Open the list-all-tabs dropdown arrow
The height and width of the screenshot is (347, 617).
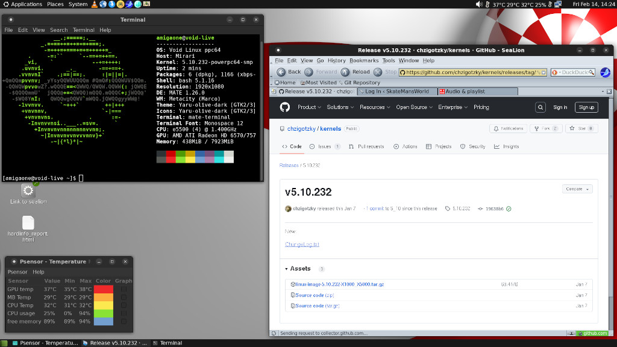pyautogui.click(x=603, y=92)
